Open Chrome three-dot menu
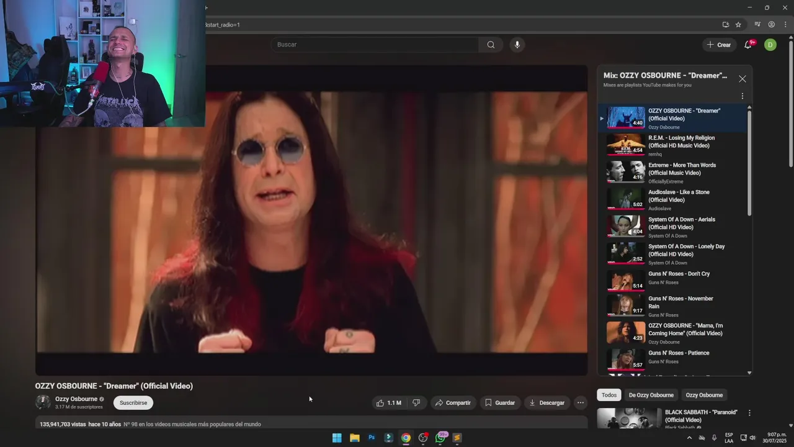794x447 pixels. pyautogui.click(x=785, y=25)
